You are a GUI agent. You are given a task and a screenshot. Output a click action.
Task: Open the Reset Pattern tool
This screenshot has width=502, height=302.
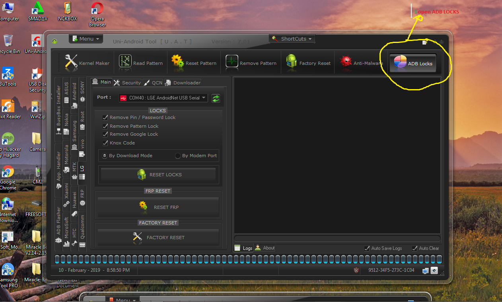click(x=194, y=63)
